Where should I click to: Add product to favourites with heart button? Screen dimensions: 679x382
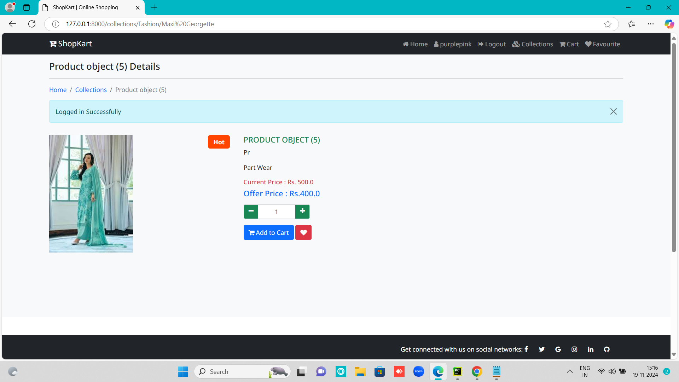pos(303,232)
